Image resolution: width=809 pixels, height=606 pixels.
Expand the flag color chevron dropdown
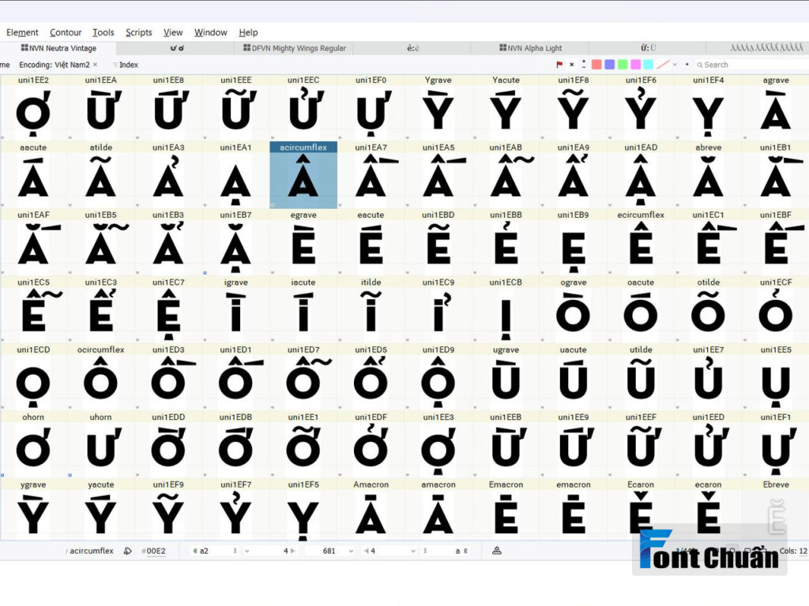(675, 65)
